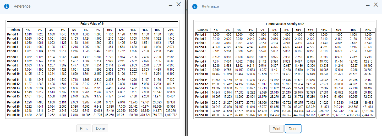The width and height of the screenshot is (382, 136).
Task: Print the Future Value of $1 table
Action: [84, 128]
